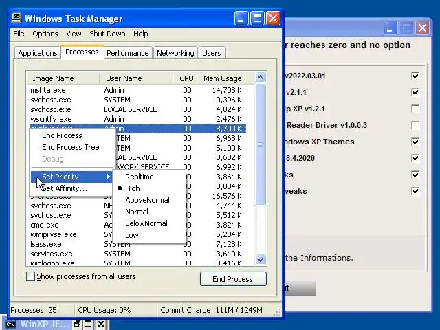Expand the Set Priority submenu
The image size is (440, 330).
click(71, 177)
